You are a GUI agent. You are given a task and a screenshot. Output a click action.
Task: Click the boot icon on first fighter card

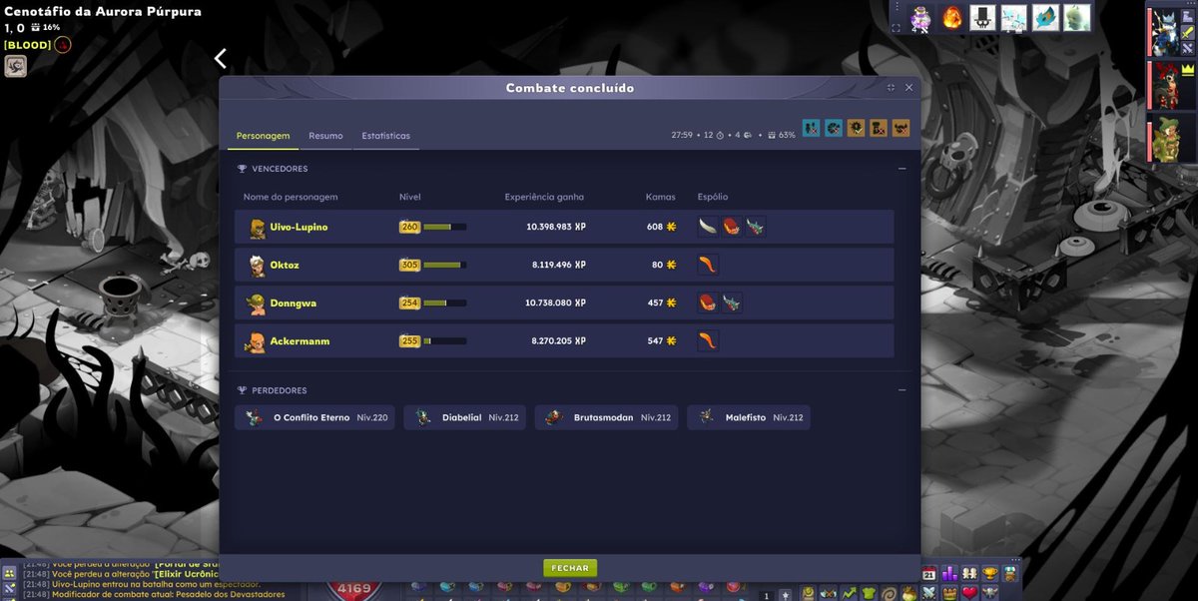pyautogui.click(x=1188, y=17)
